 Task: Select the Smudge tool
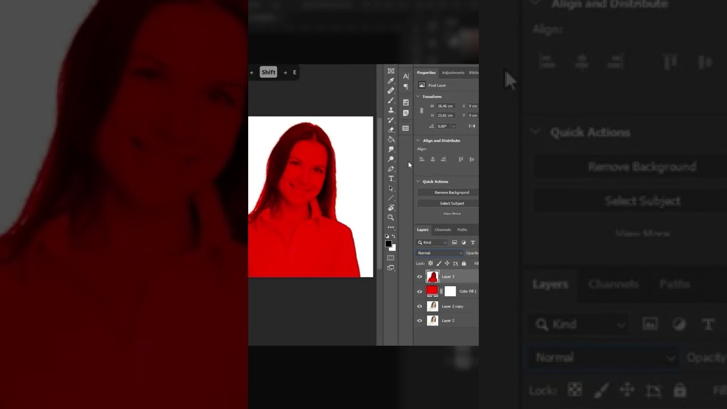tap(391, 149)
